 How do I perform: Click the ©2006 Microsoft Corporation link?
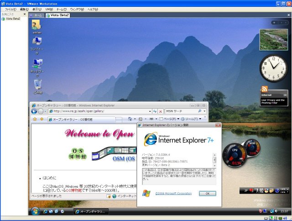click(x=173, y=194)
